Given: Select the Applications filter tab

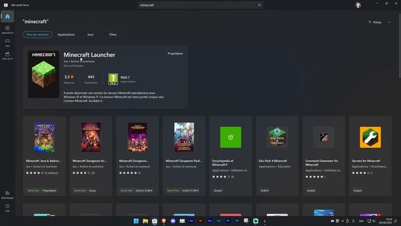Looking at the screenshot, I should tap(66, 35).
